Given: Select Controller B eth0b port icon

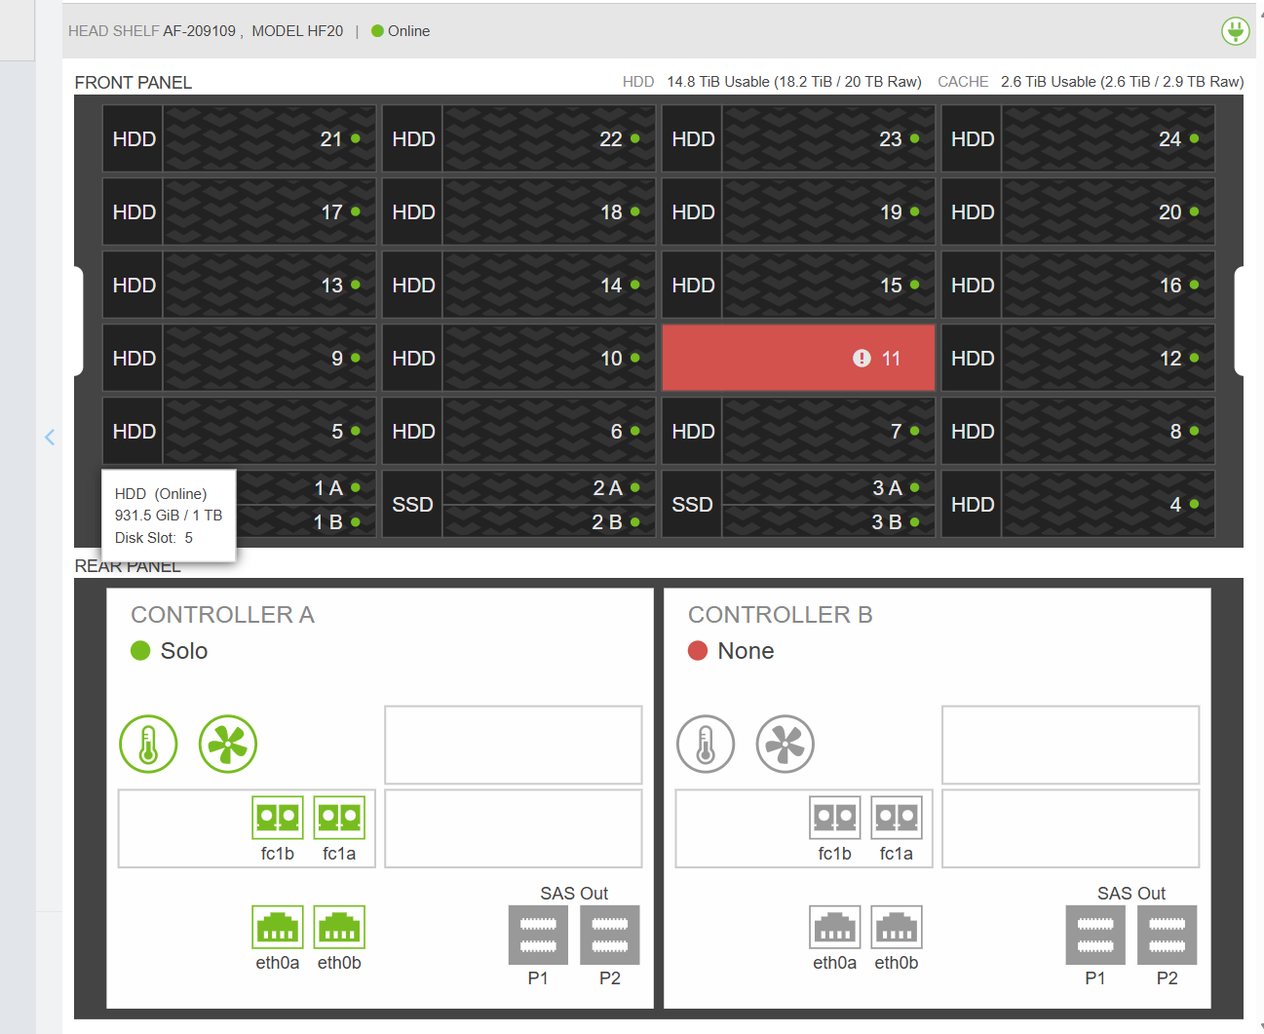Looking at the screenshot, I should click(896, 928).
